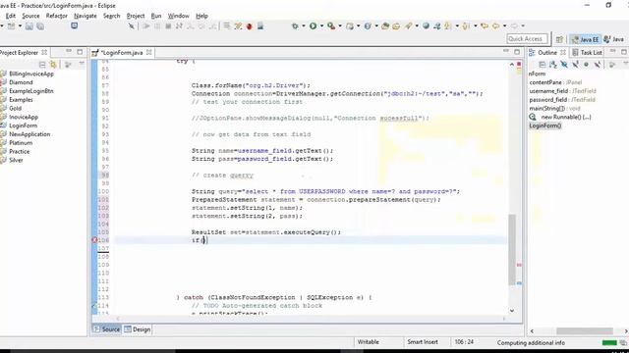Click the green progress indicator in status bar
The height and width of the screenshot is (353, 629).
coord(609,342)
